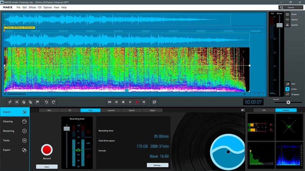The height and width of the screenshot is (171, 305).
Task: Click the red record transport button
Action: (137, 102)
